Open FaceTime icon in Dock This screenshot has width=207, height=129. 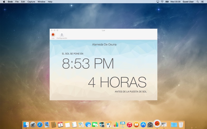pos(95,124)
